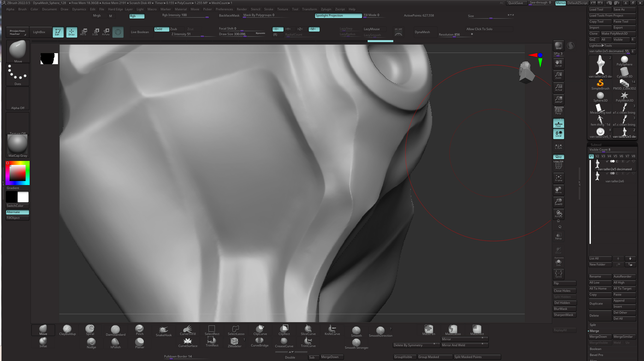This screenshot has width=644, height=361.
Task: Select the SnakeHook brush
Action: point(164,331)
